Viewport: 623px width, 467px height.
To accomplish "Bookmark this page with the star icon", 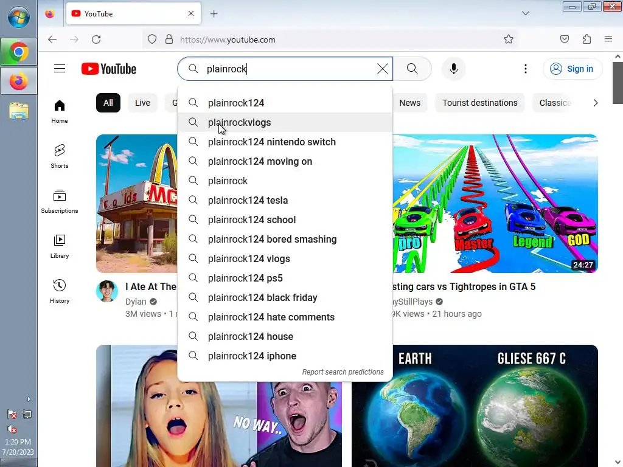I will point(508,39).
